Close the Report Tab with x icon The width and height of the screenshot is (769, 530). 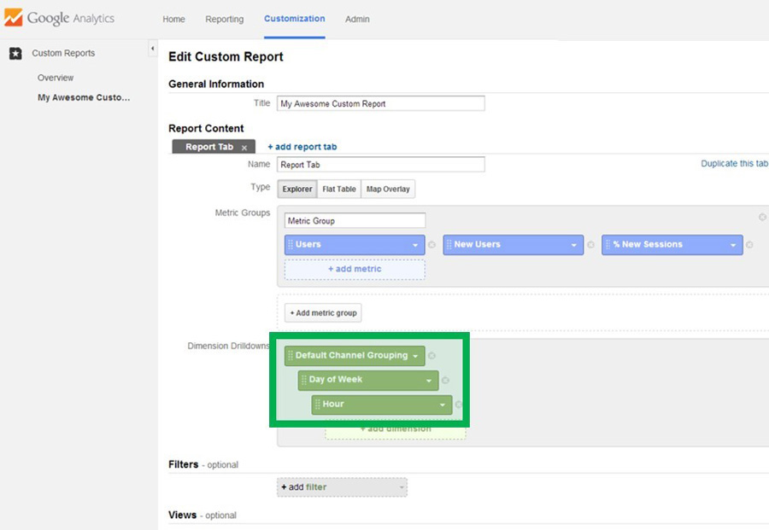(x=244, y=148)
